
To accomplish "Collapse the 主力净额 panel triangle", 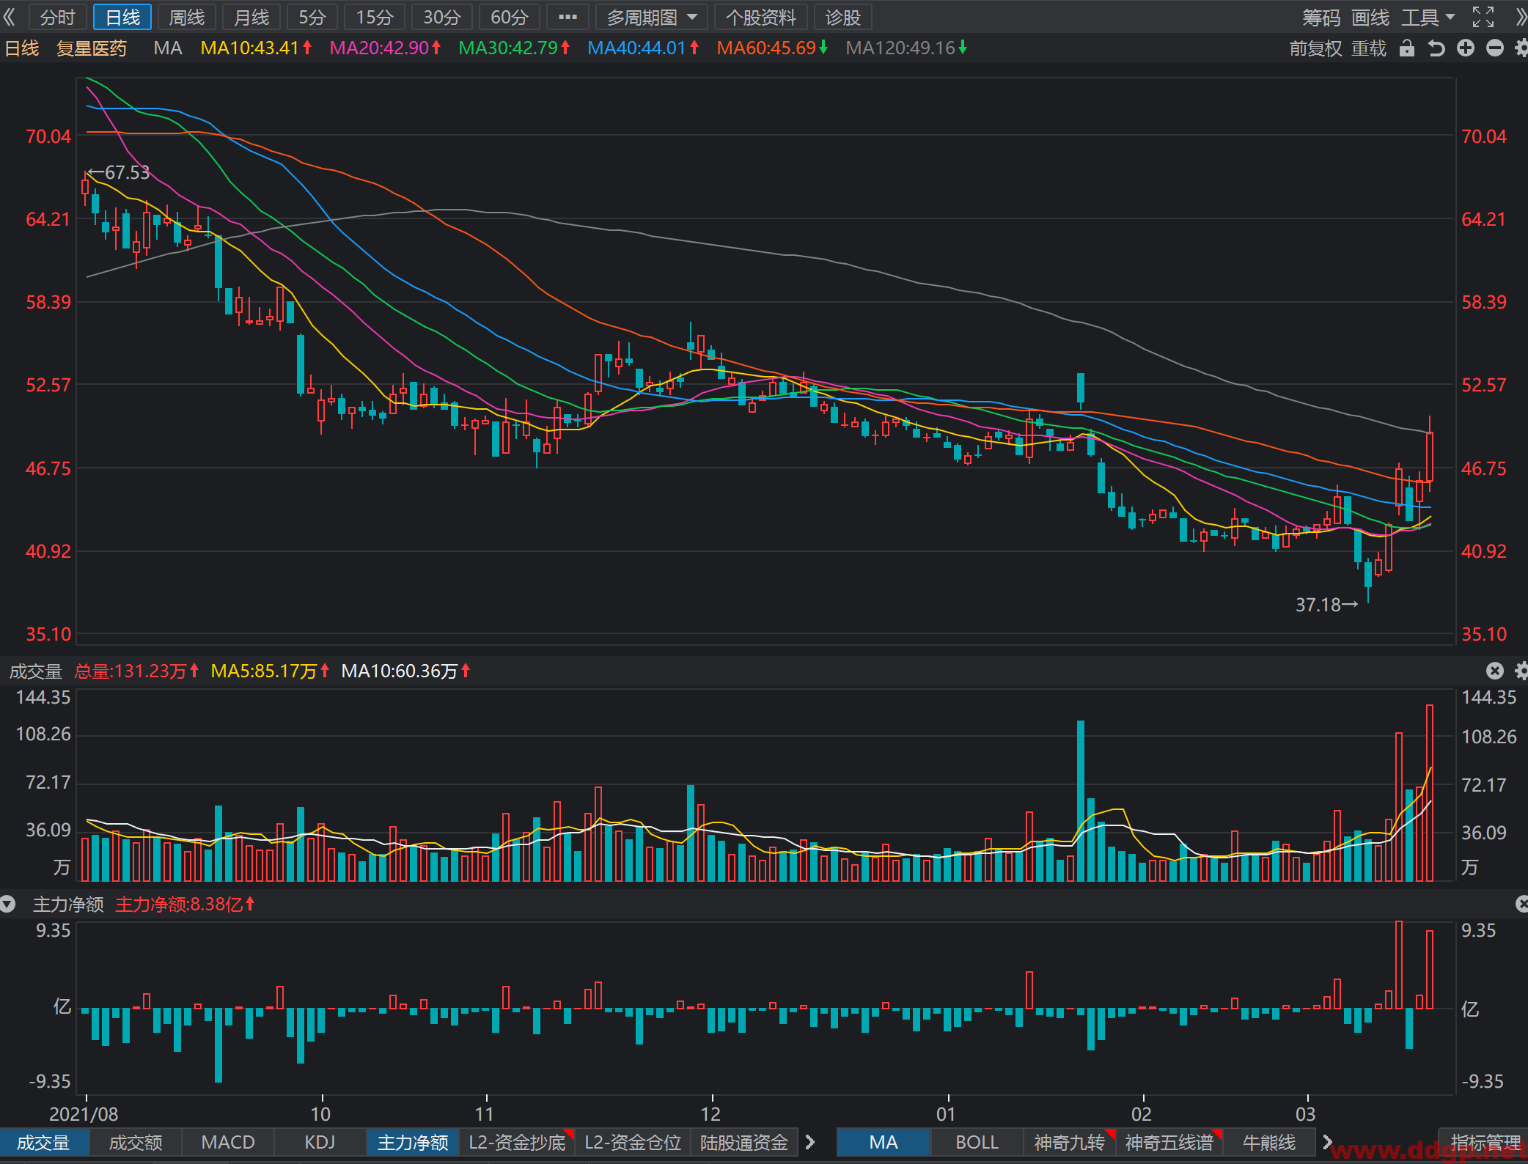I will click(8, 905).
